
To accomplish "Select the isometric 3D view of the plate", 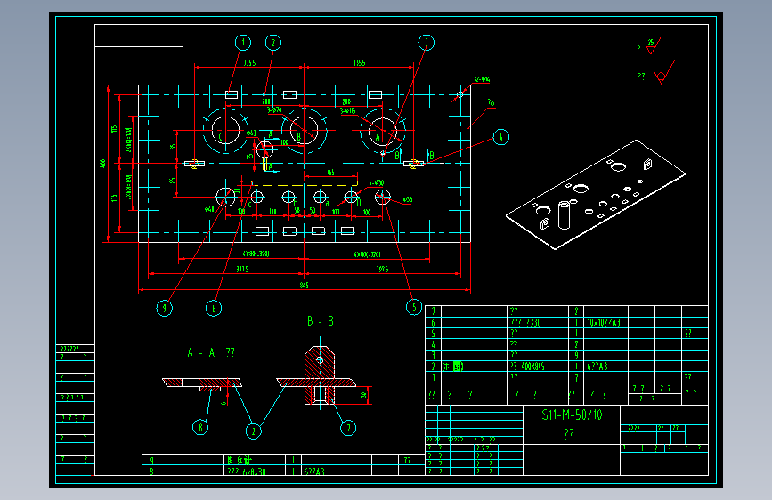I will pyautogui.click(x=596, y=195).
